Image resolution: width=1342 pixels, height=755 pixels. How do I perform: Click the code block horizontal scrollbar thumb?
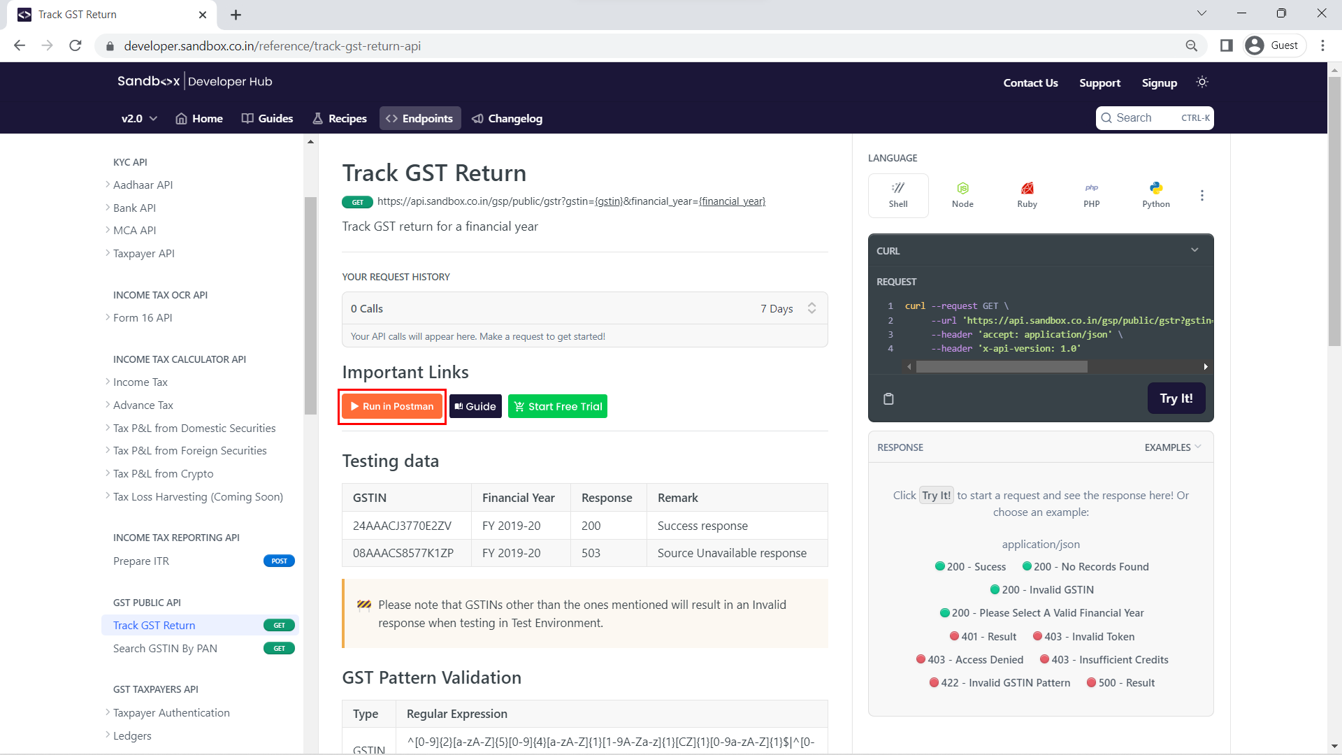1002,366
